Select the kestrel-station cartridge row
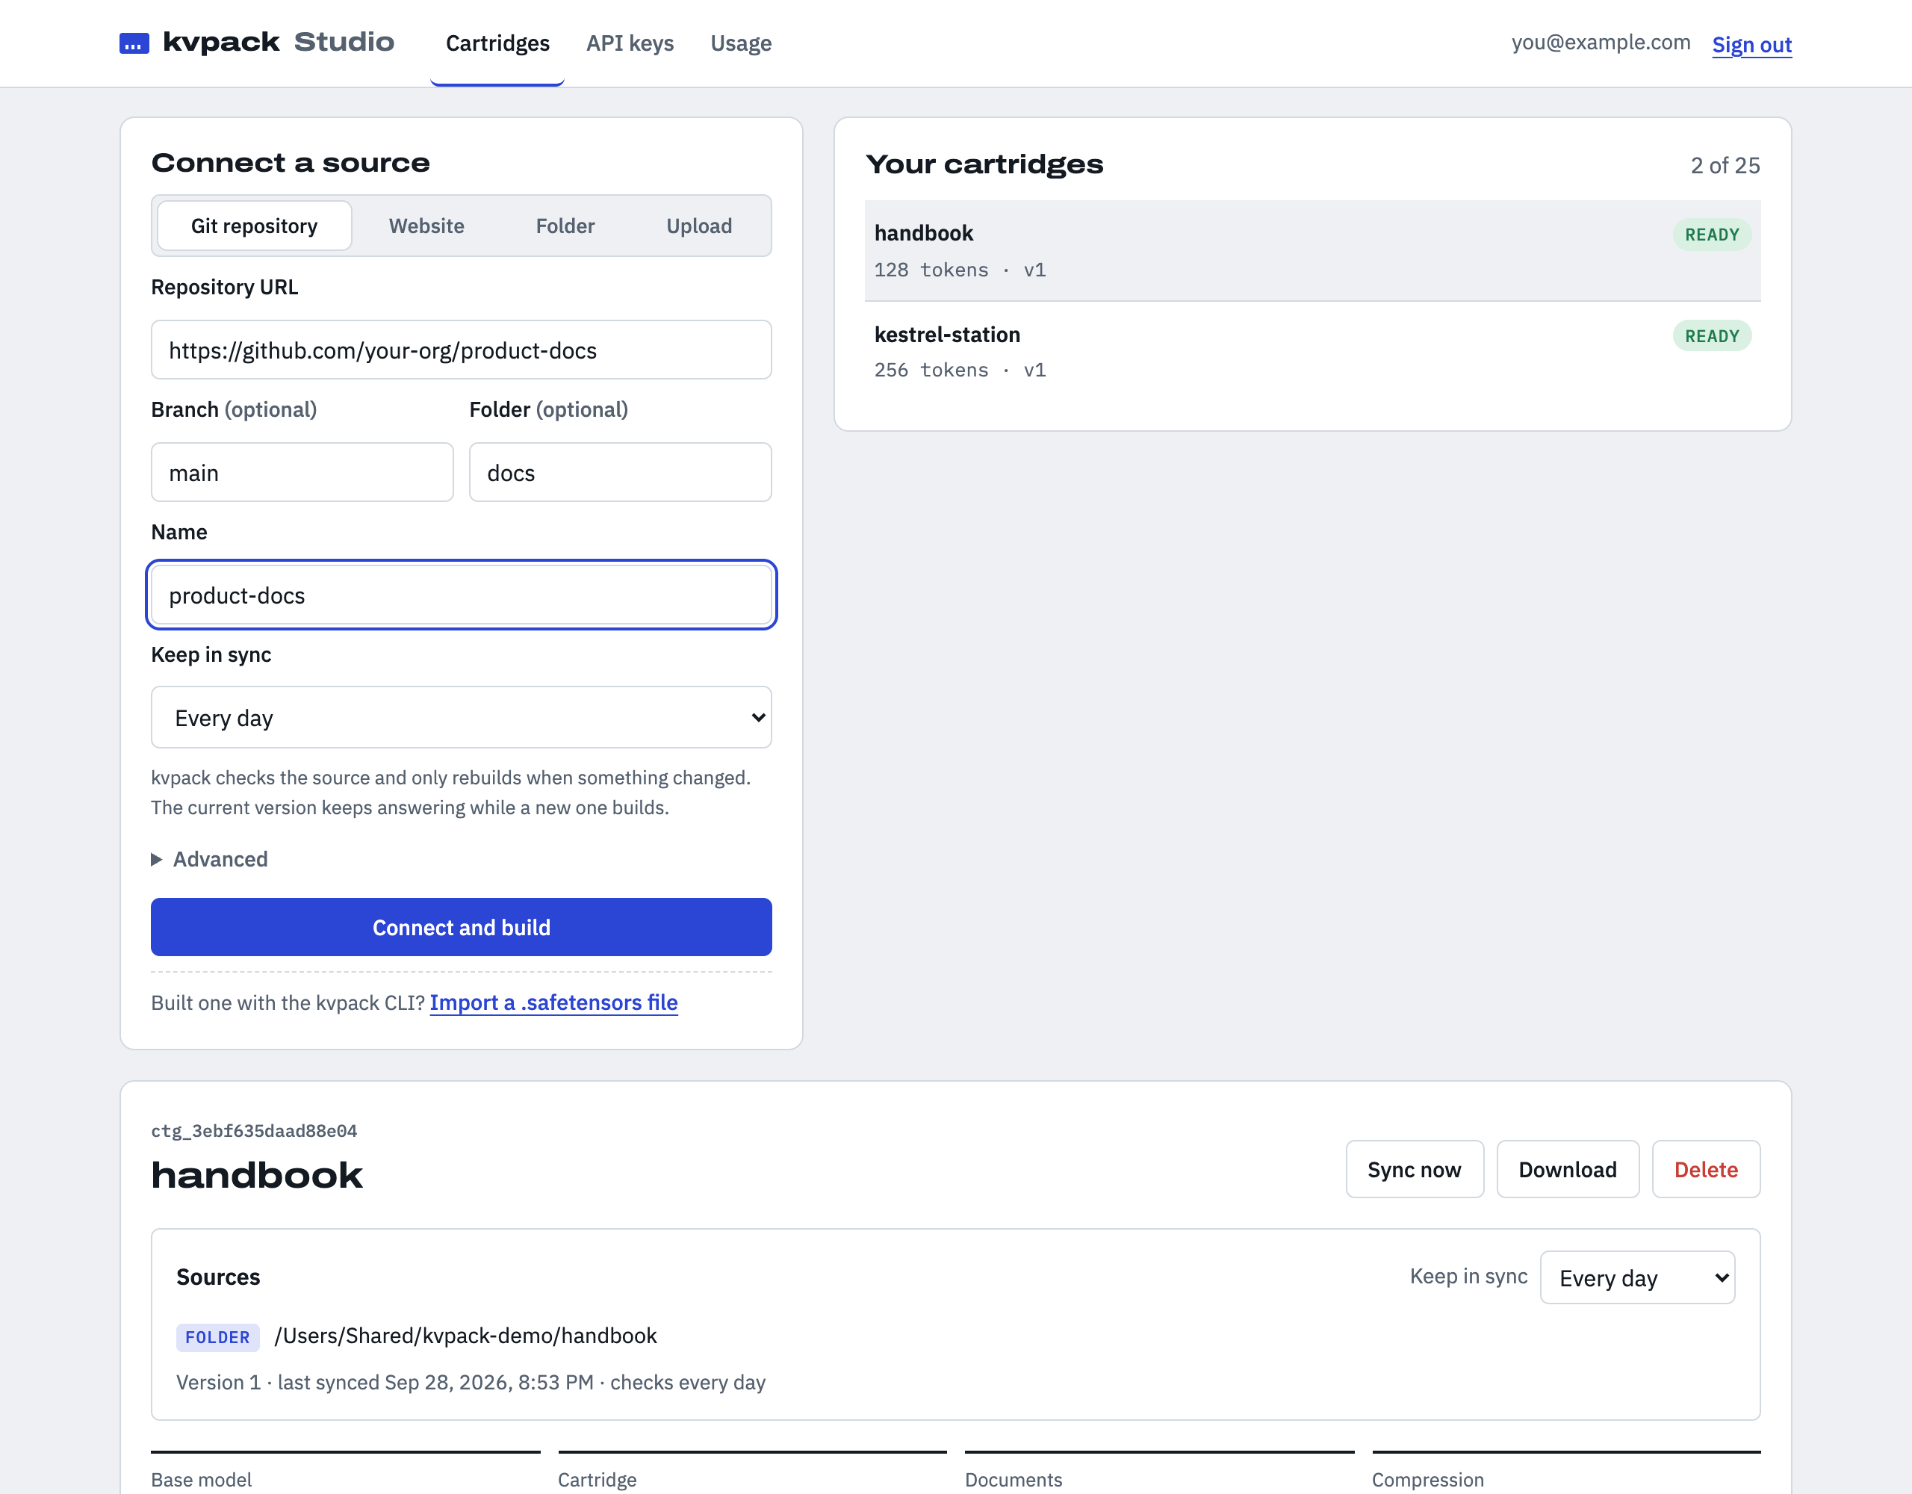1912x1494 pixels. tap(1312, 351)
